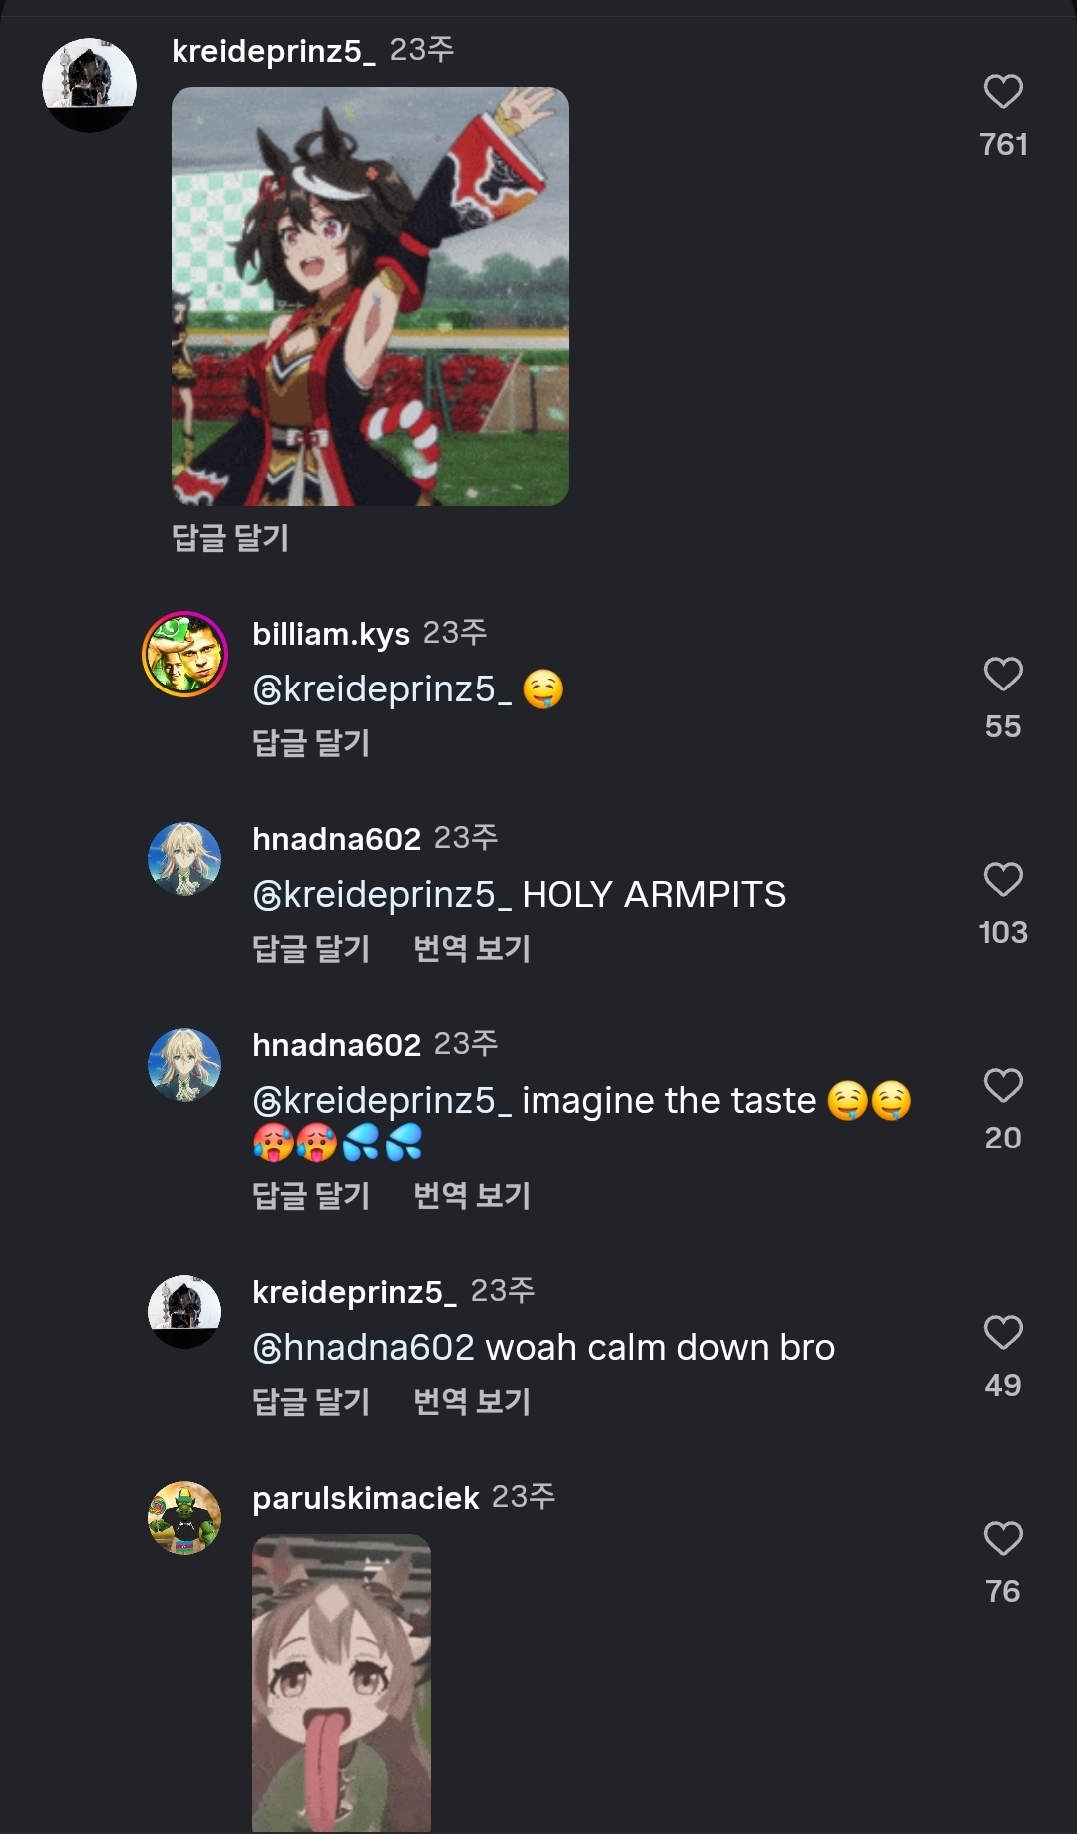Image resolution: width=1077 pixels, height=1834 pixels.
Task: Show translation for 'imagine the taste' comment
Action: click(472, 1196)
